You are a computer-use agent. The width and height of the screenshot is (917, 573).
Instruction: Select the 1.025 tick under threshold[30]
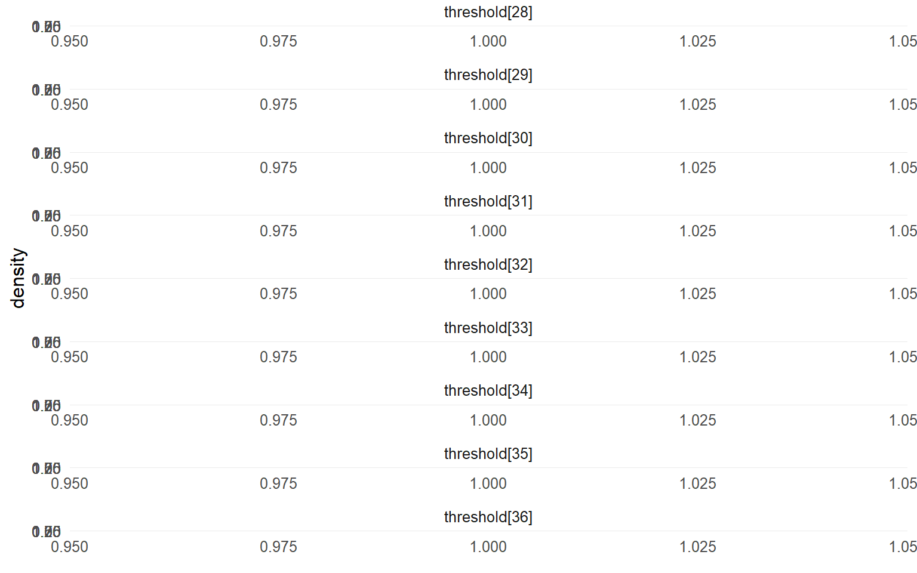pyautogui.click(x=697, y=168)
